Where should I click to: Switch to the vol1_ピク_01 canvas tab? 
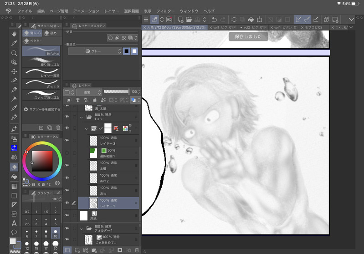click(223, 27)
